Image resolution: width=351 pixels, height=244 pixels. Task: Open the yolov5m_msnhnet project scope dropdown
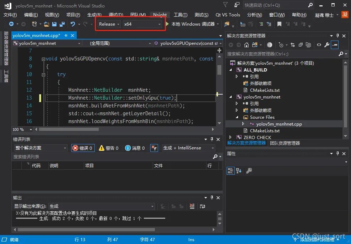pos(47,43)
